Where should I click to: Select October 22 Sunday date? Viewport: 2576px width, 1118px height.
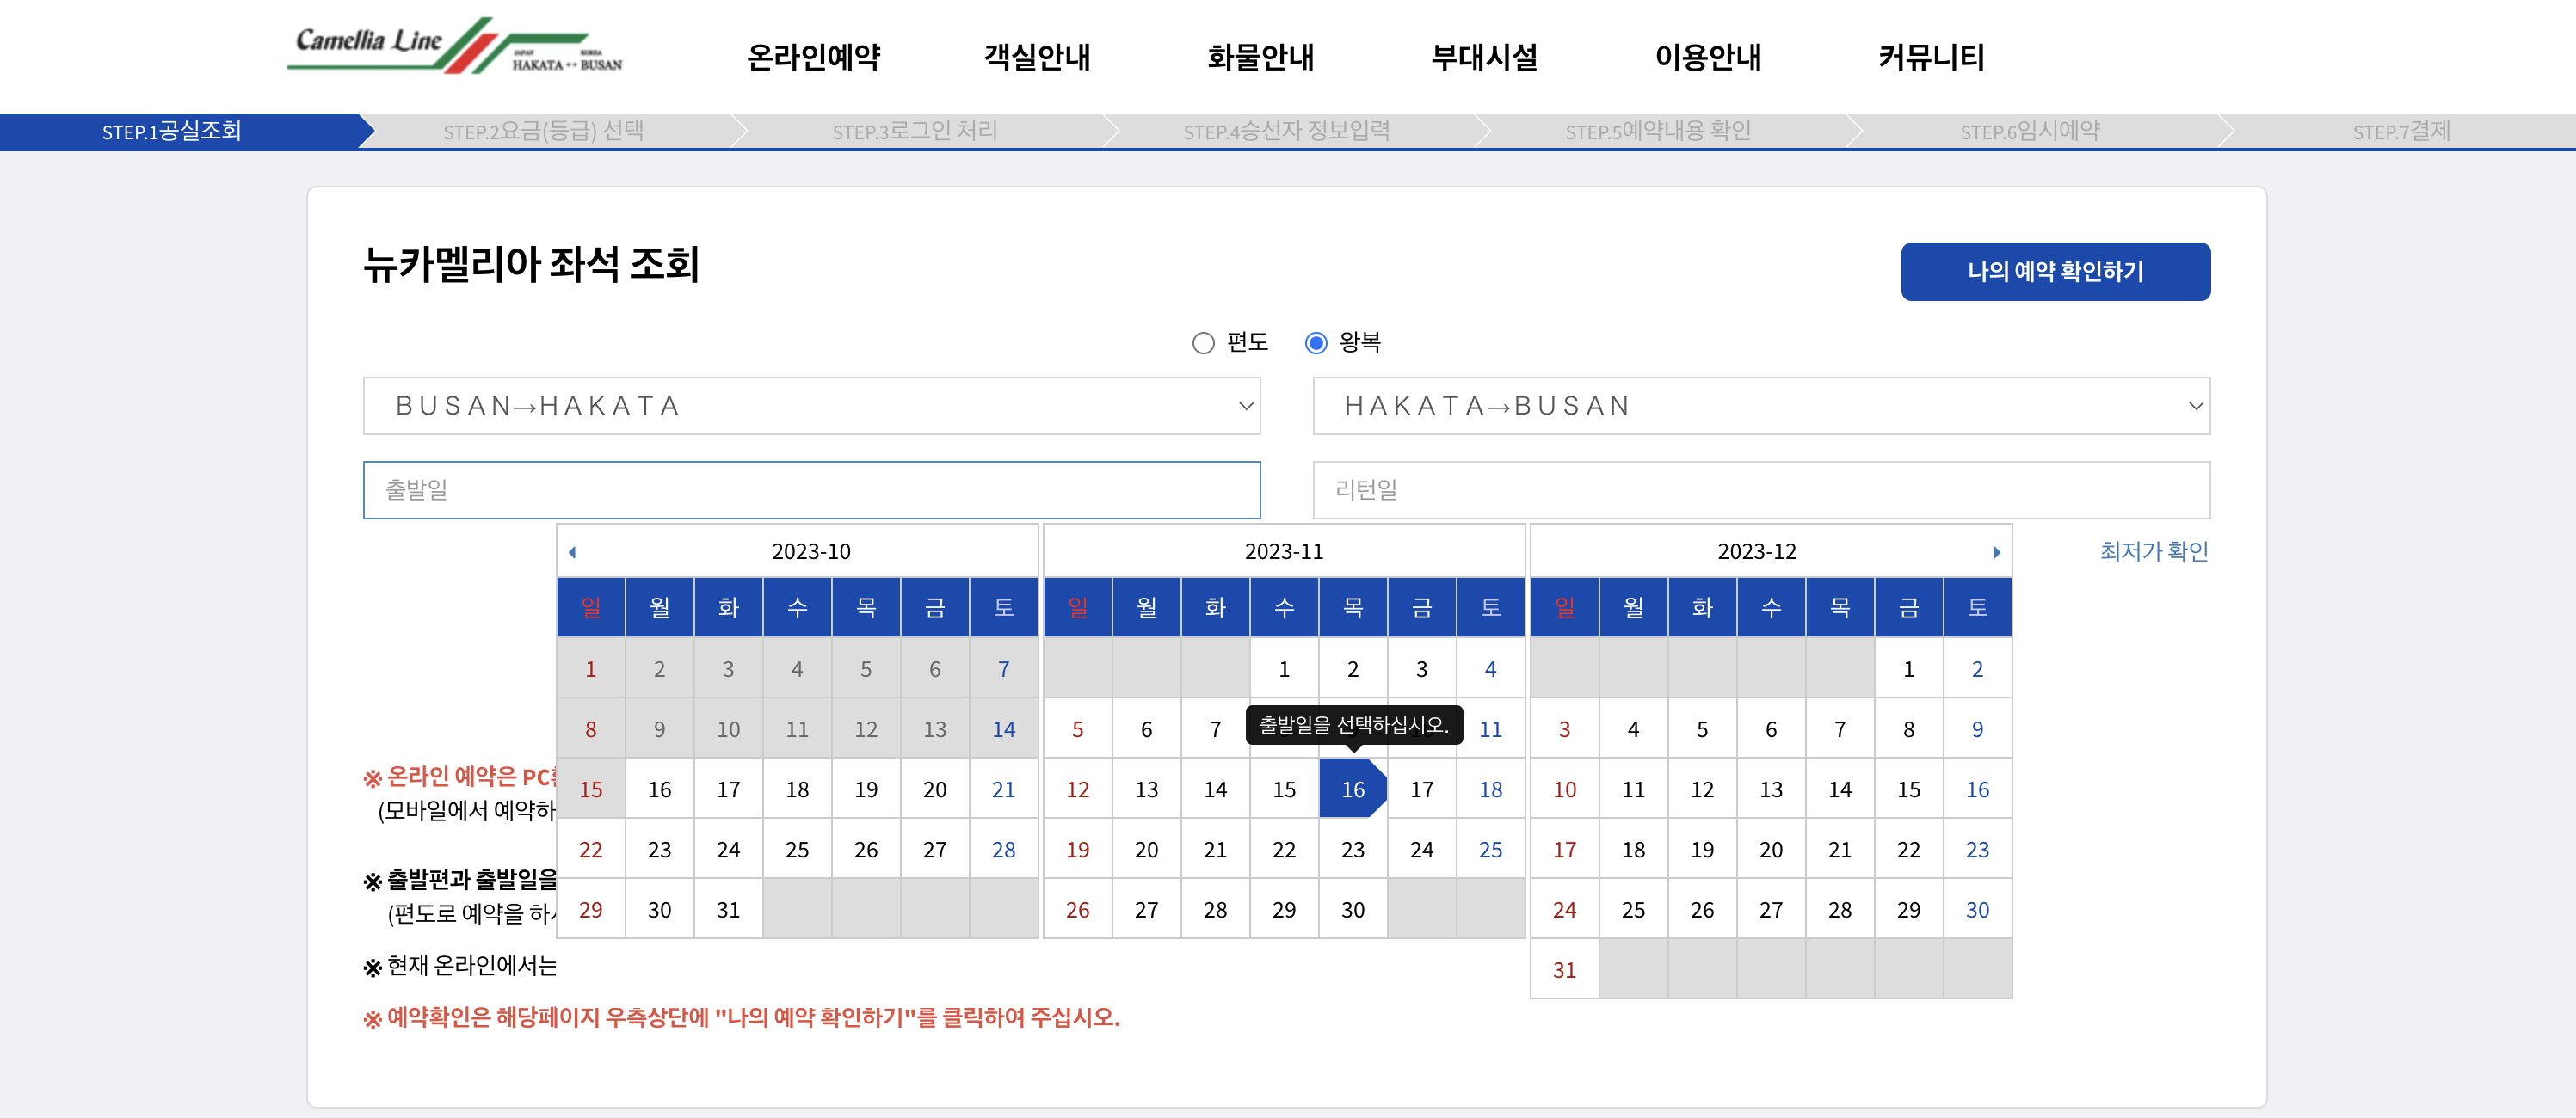click(590, 849)
